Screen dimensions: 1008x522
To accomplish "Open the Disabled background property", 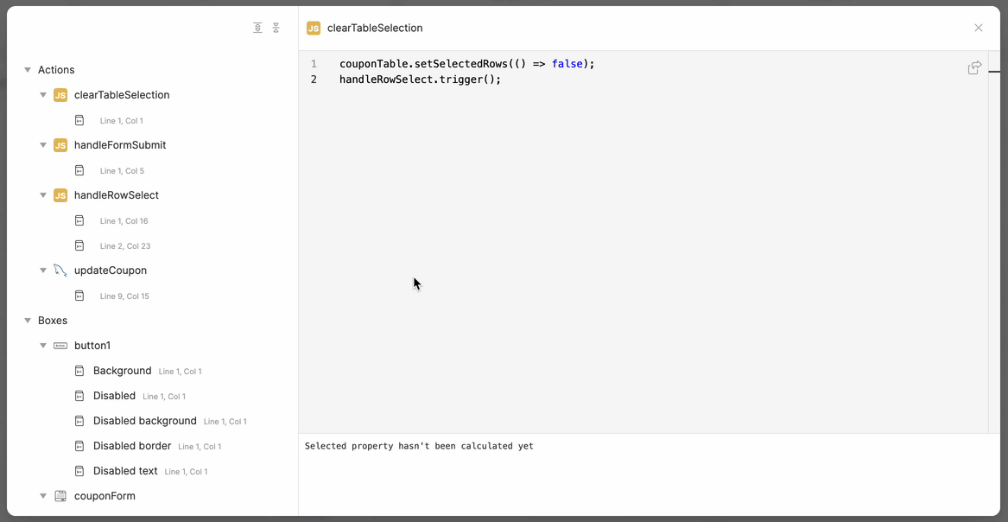I will [x=144, y=421].
